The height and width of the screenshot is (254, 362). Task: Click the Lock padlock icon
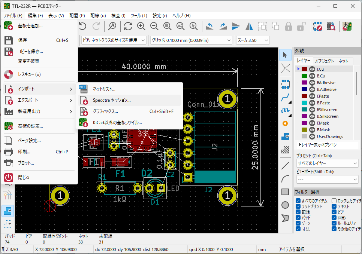coord(288,26)
